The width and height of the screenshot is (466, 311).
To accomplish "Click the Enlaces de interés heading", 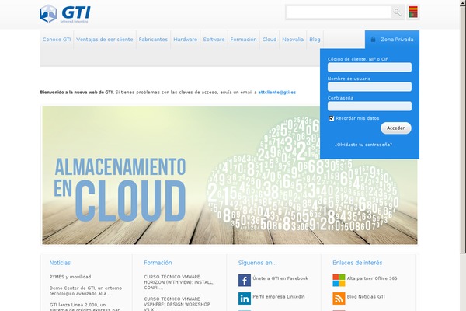I will (x=357, y=263).
